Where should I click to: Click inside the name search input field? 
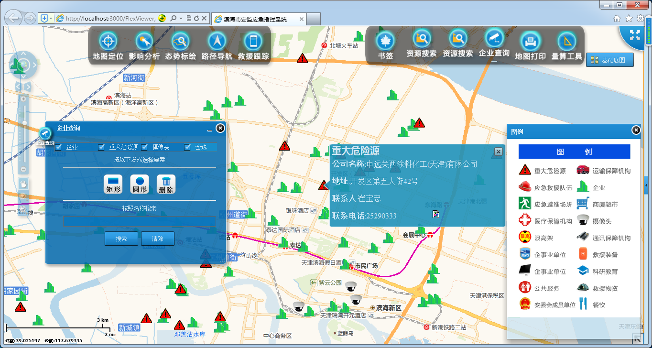(139, 221)
